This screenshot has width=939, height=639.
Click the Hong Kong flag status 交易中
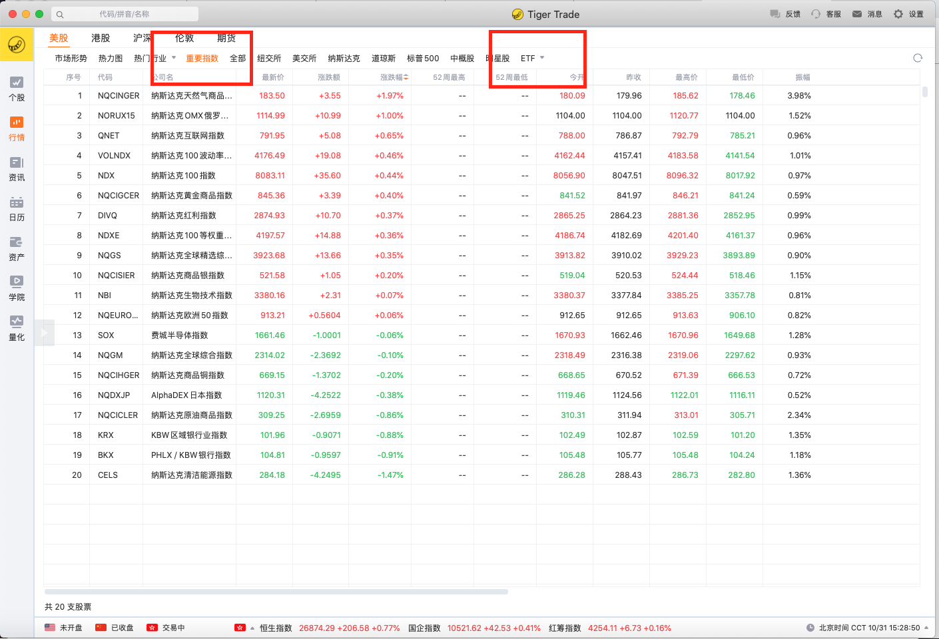coord(166,628)
